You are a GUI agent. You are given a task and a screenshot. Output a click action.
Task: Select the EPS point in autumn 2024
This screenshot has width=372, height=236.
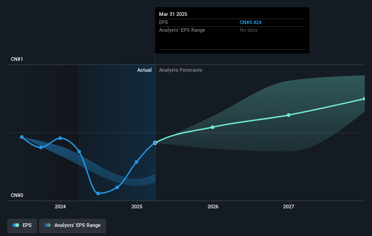tap(117, 187)
